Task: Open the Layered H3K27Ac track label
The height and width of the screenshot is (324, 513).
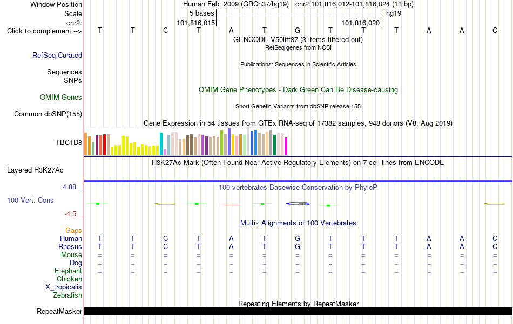Action: 35,170
